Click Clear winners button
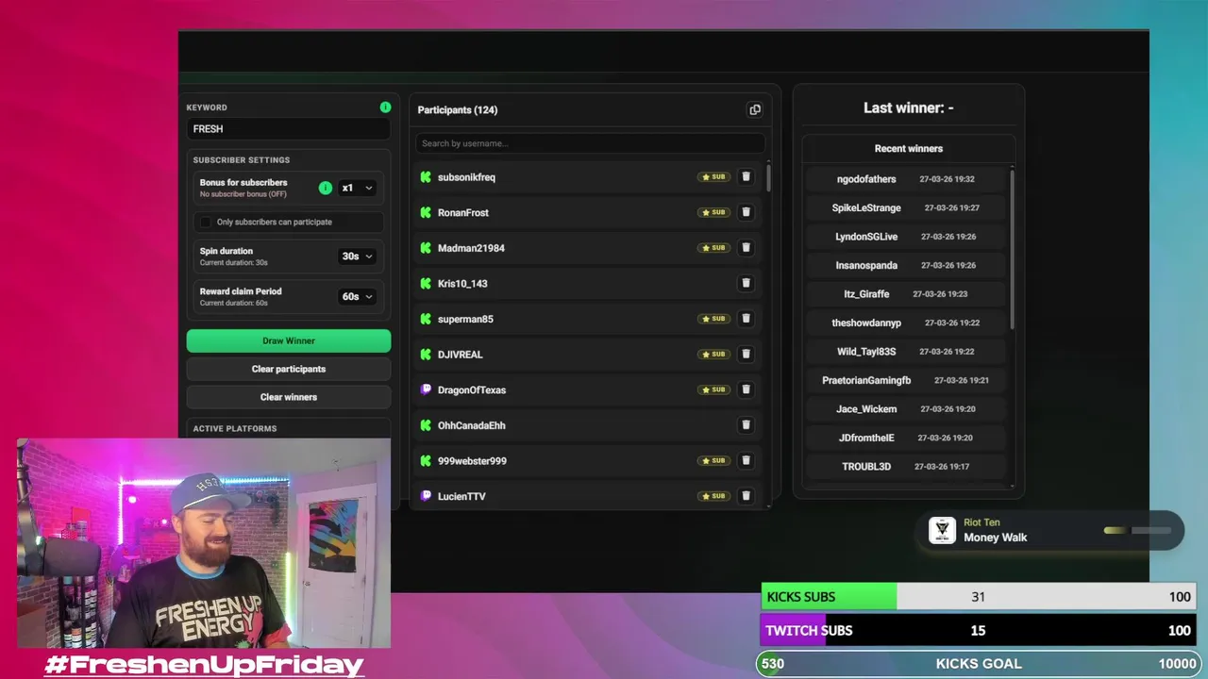The width and height of the screenshot is (1208, 679). [289, 397]
